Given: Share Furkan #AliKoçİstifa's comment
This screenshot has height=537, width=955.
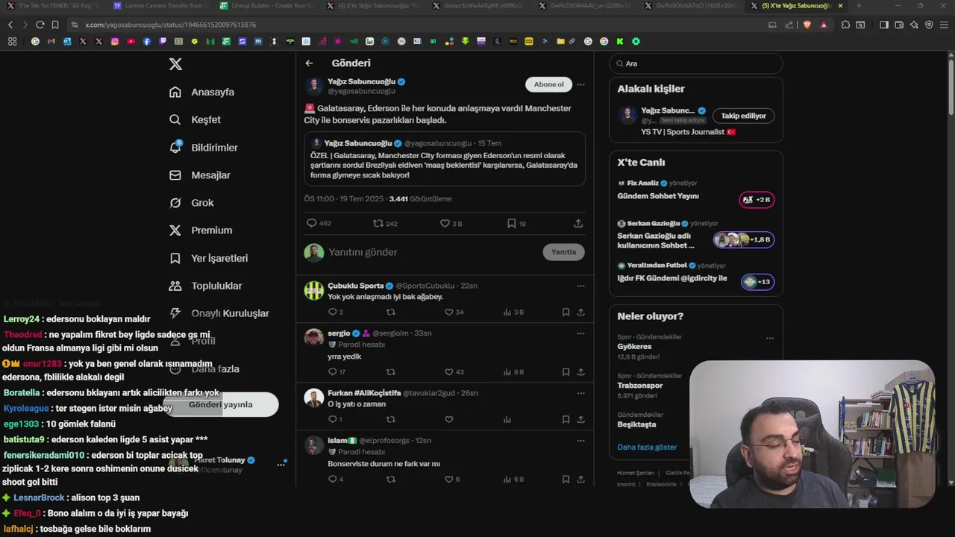Looking at the screenshot, I should pos(580,419).
